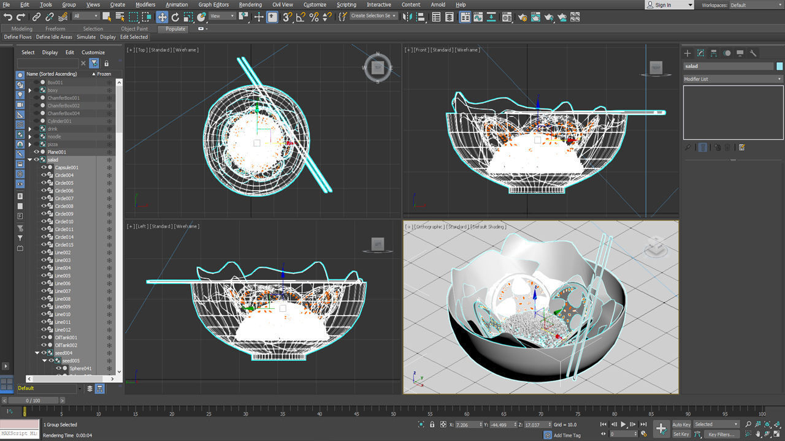Switch to the Object Paint ribbon tab
Image resolution: width=785 pixels, height=441 pixels.
click(134, 29)
